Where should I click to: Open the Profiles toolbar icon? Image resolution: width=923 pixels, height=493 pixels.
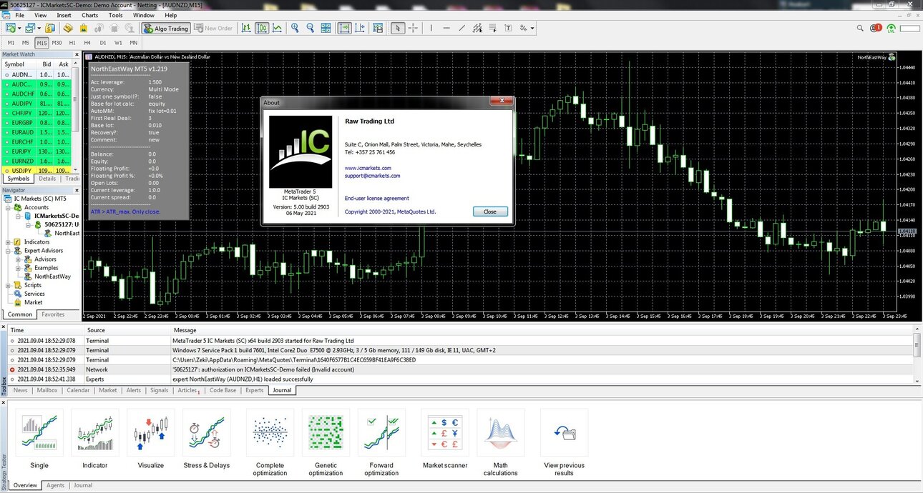(29, 28)
